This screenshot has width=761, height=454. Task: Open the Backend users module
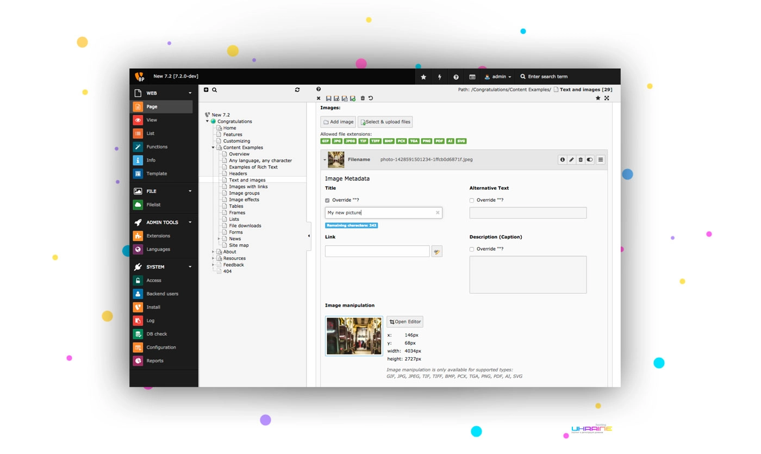click(162, 294)
